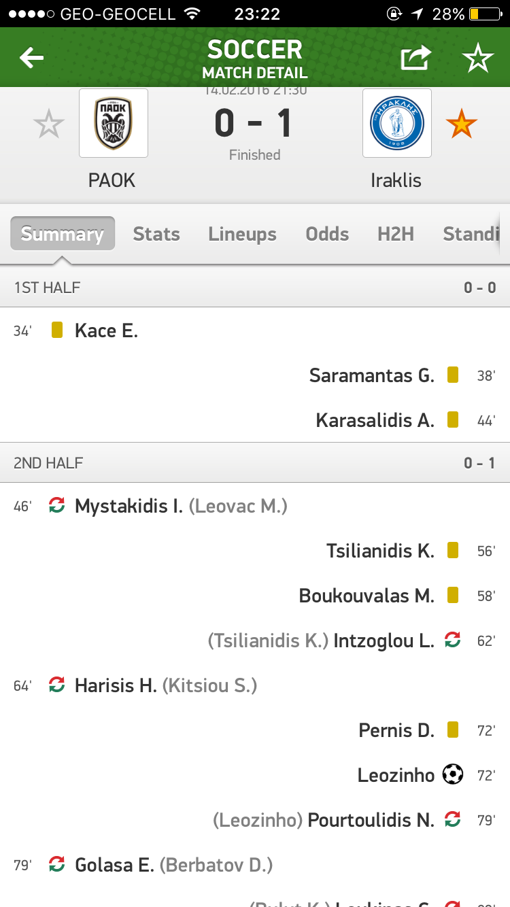Open the PAOK team logo
The image size is (510, 907).
point(113,123)
